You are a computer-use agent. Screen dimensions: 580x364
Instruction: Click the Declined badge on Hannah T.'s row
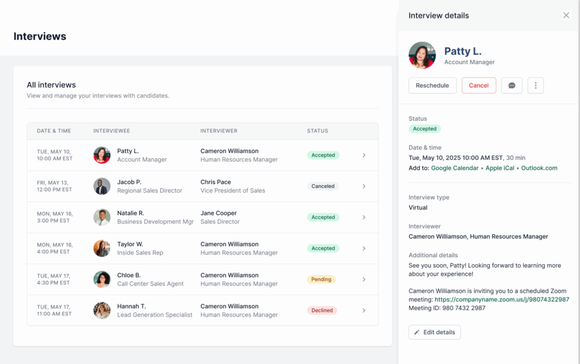pyautogui.click(x=322, y=310)
